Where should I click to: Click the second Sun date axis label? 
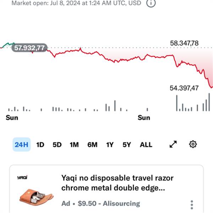point(144,118)
